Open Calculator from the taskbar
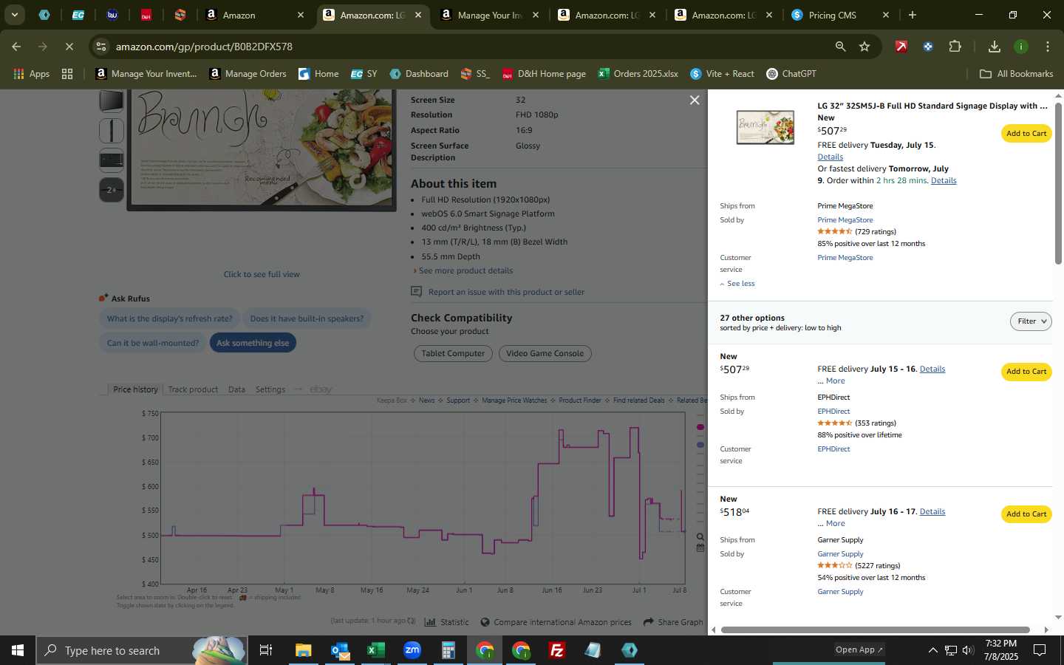The width and height of the screenshot is (1064, 665). pyautogui.click(x=448, y=650)
